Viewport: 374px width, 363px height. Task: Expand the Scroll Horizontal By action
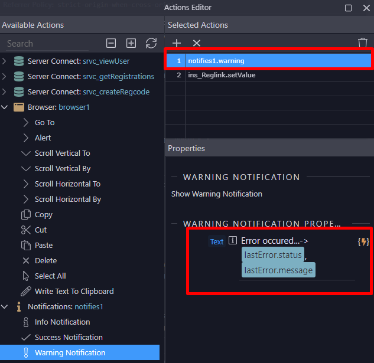[x=26, y=200]
